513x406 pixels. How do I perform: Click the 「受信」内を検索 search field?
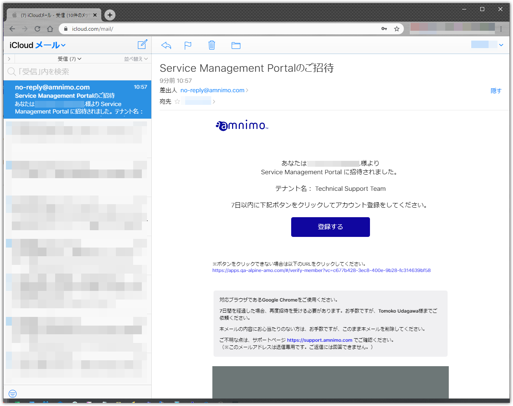click(x=78, y=72)
